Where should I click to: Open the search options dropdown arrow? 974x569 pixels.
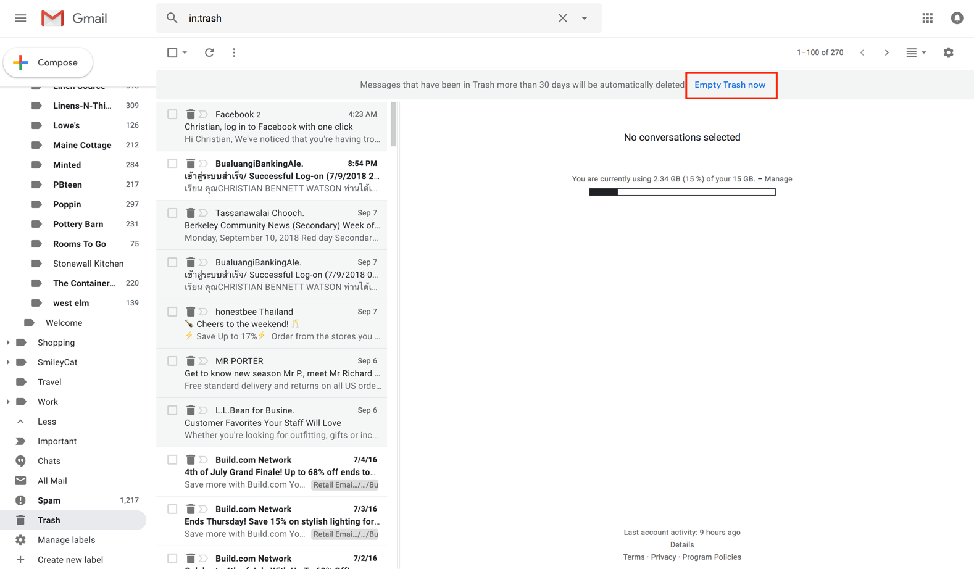point(584,18)
